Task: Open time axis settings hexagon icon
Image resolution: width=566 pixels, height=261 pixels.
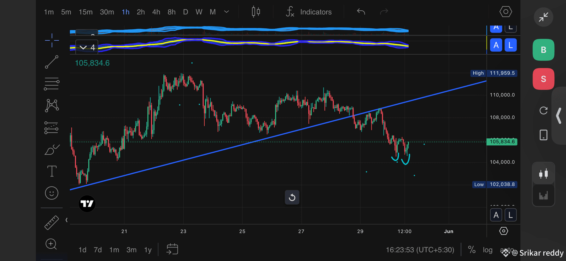Action: 504,231
